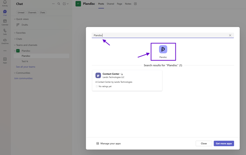The image size is (246, 155).
Task: Open the more apps ellipsis in sidebar
Action: click(x=5, y=51)
